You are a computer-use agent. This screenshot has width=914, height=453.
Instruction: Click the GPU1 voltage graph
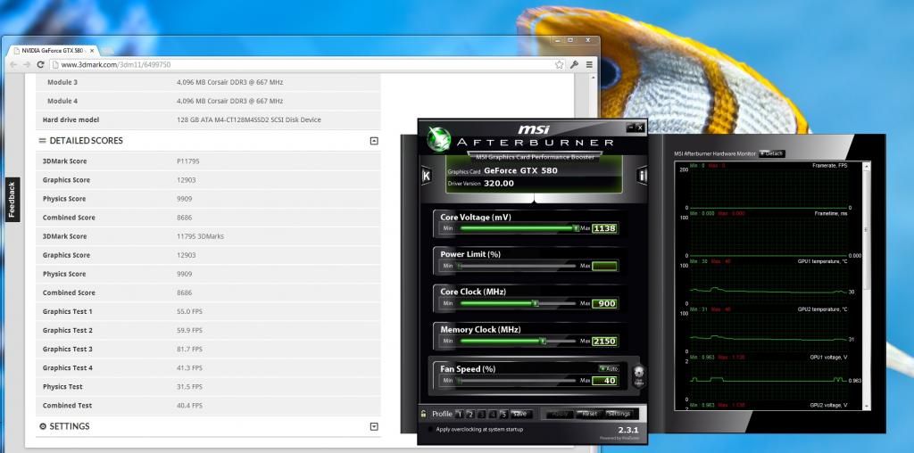768,376
